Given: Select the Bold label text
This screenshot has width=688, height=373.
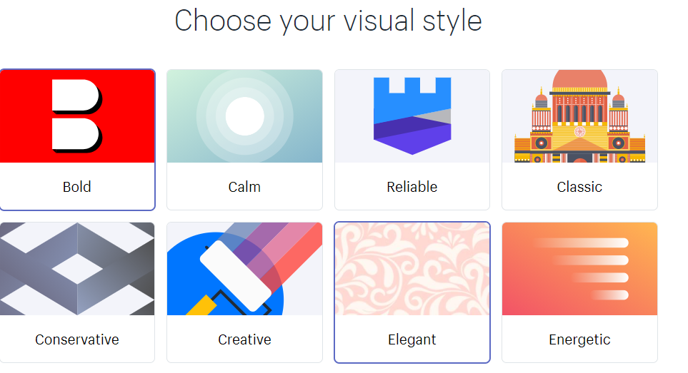Looking at the screenshot, I should click(77, 187).
